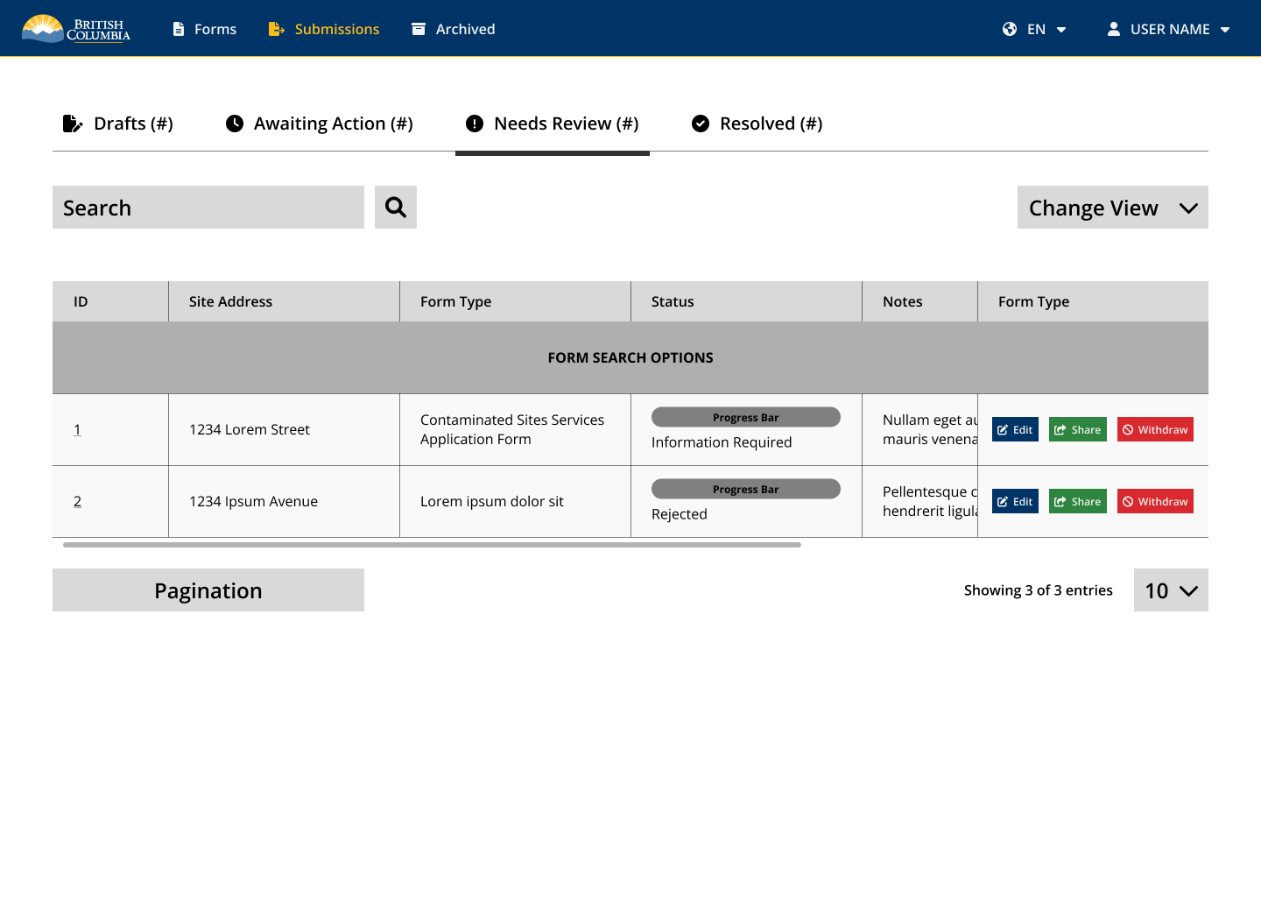Click the Resolved checkmark circle icon
This screenshot has width=1261, height=897.
point(701,124)
